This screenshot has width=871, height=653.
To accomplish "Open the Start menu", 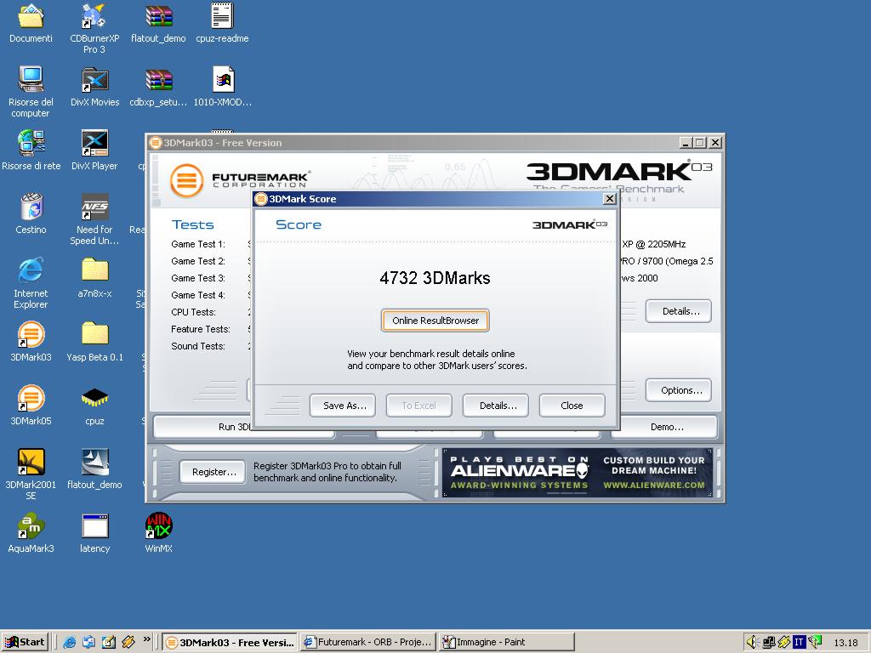I will [26, 642].
